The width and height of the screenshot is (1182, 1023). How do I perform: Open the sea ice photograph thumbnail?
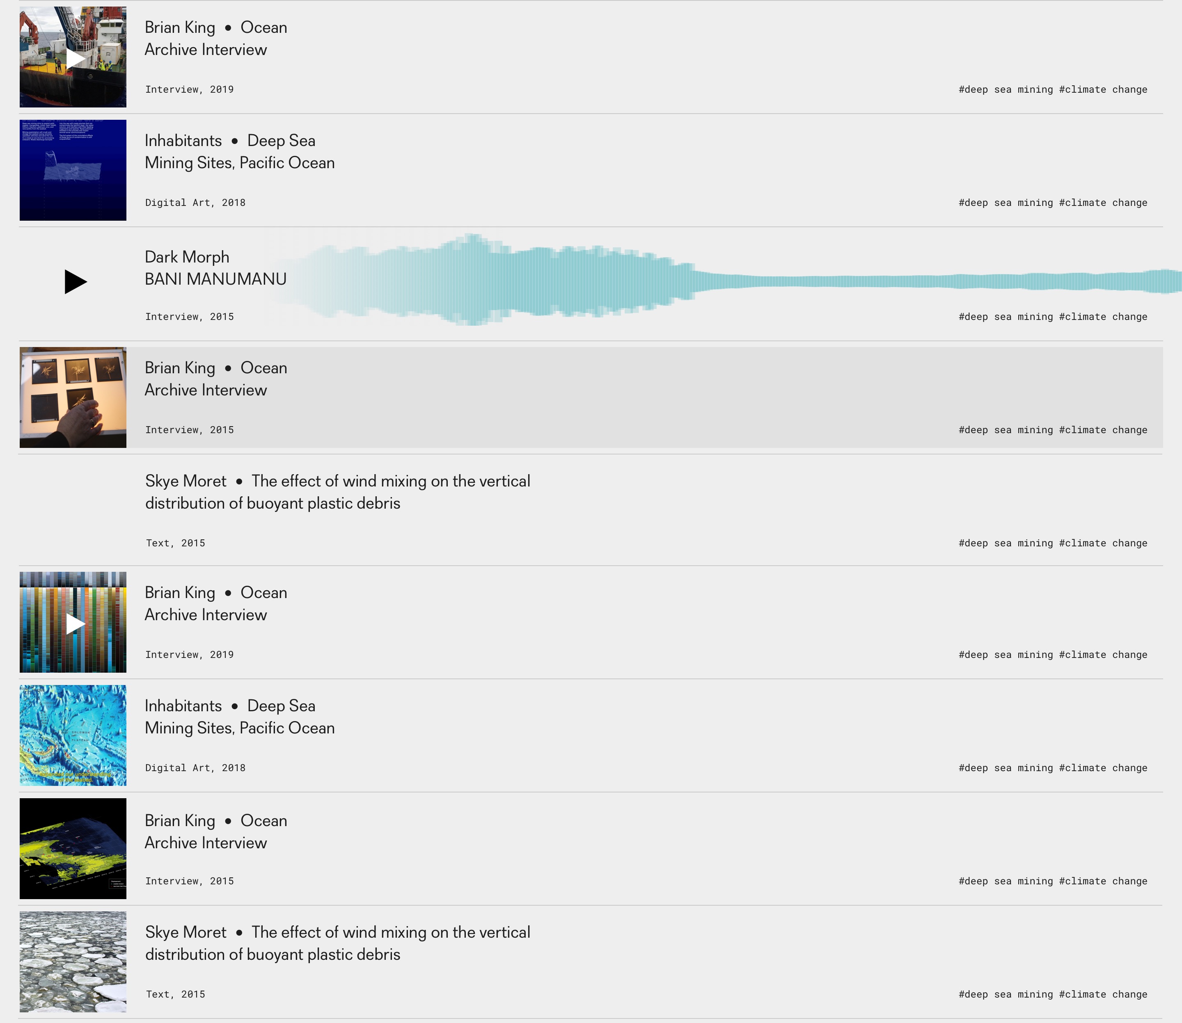73,962
